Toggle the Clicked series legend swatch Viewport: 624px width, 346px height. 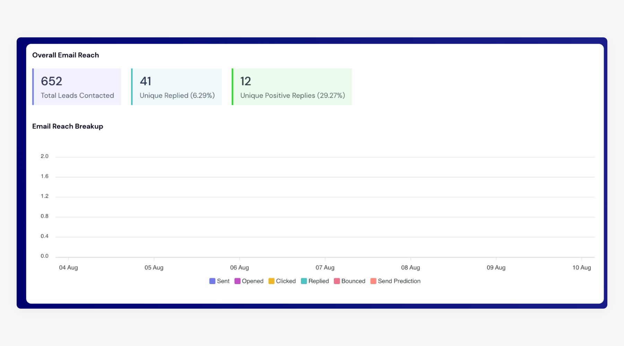pyautogui.click(x=271, y=281)
